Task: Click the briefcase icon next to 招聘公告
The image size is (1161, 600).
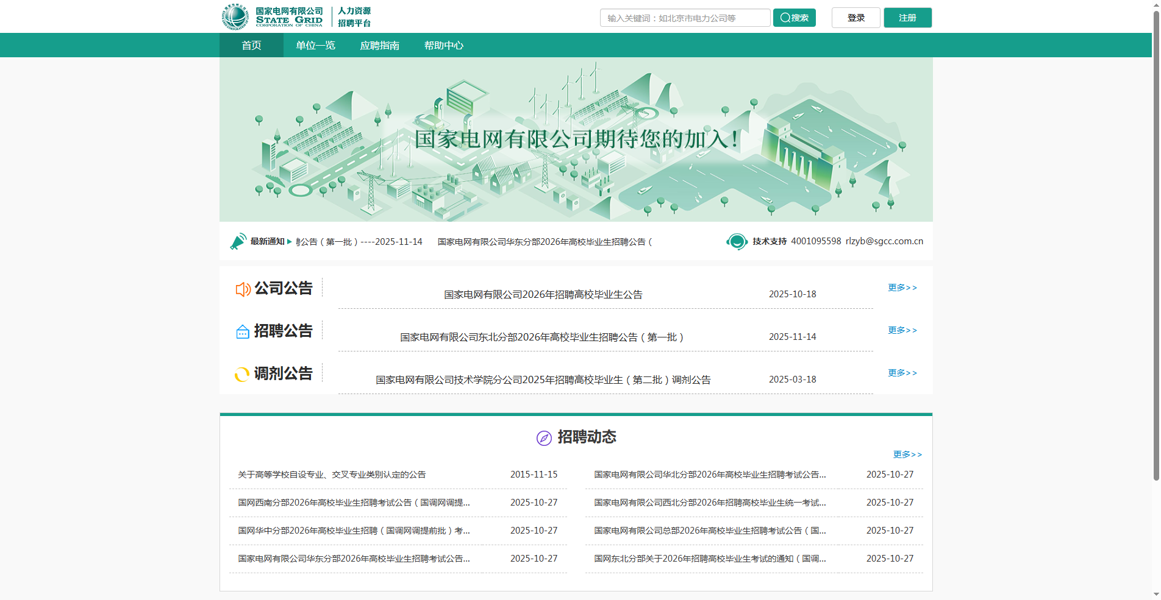Action: 242,331
